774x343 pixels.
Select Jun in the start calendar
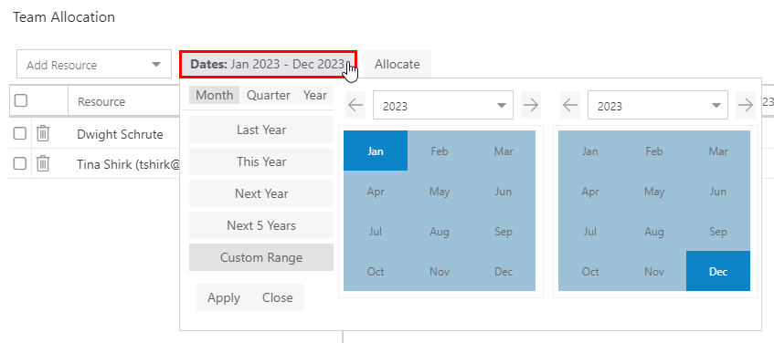pyautogui.click(x=503, y=192)
